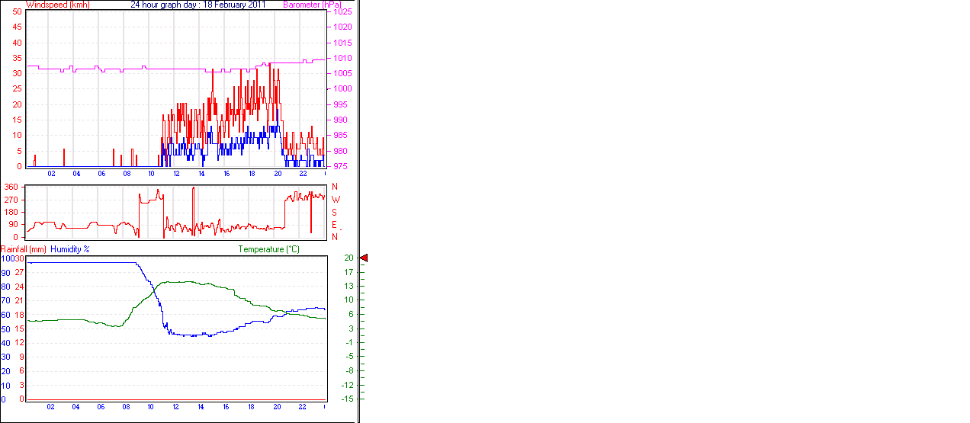Click the -15 value on temperature axis
970x423 pixels.
tap(348, 399)
